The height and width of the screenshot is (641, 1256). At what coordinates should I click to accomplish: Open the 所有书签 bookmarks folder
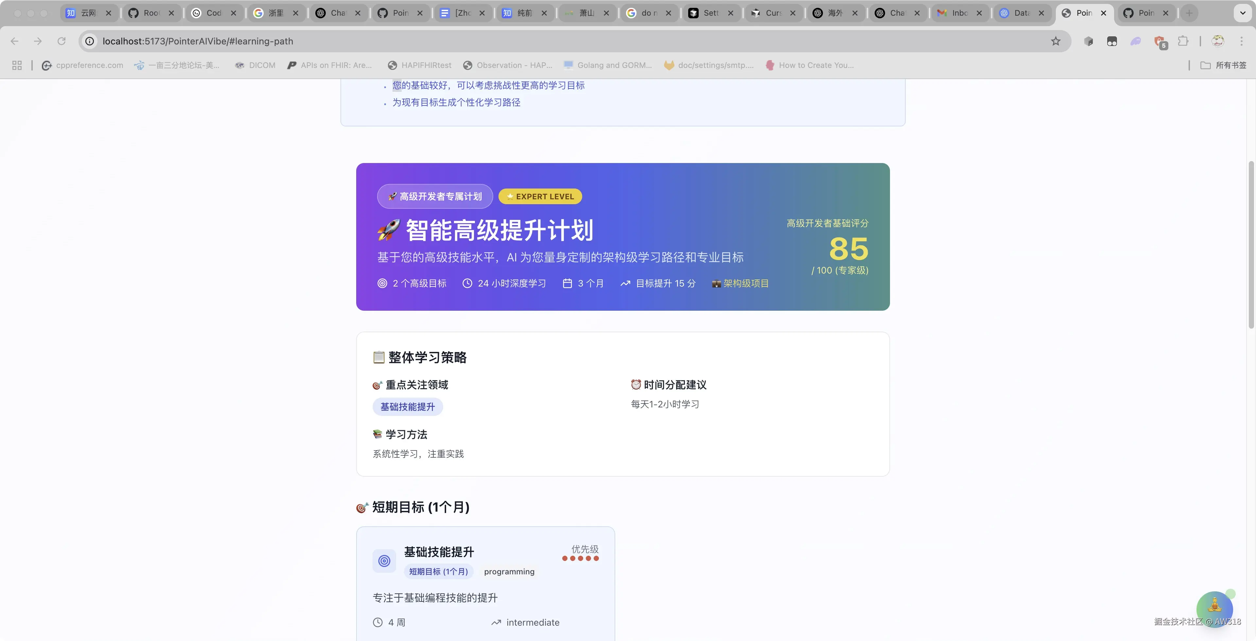coord(1223,65)
